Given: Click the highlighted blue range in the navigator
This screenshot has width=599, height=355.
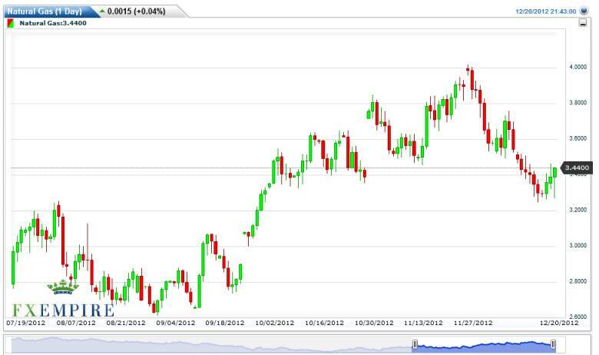Looking at the screenshot, I should tap(484, 345).
